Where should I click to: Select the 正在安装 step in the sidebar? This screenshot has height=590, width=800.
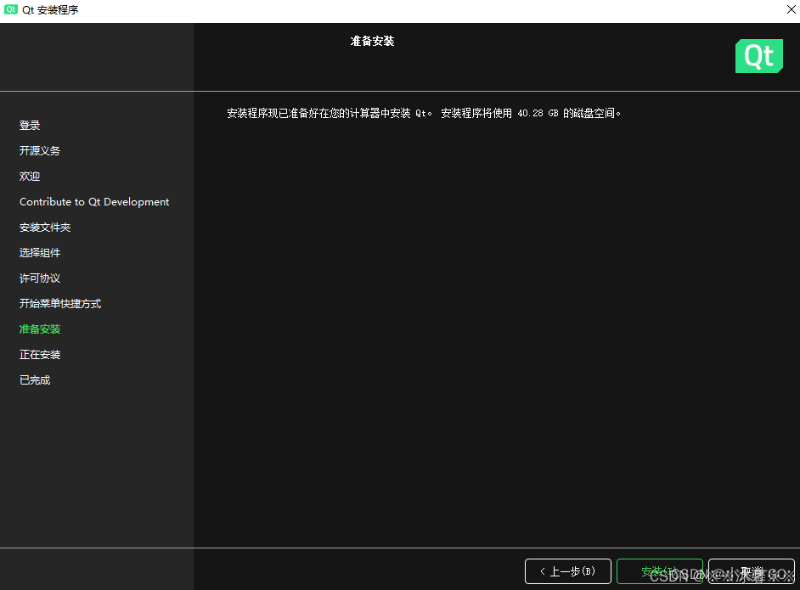40,355
